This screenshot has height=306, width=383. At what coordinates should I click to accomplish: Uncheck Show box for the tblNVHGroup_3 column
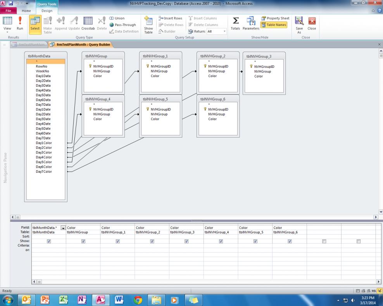(186, 241)
